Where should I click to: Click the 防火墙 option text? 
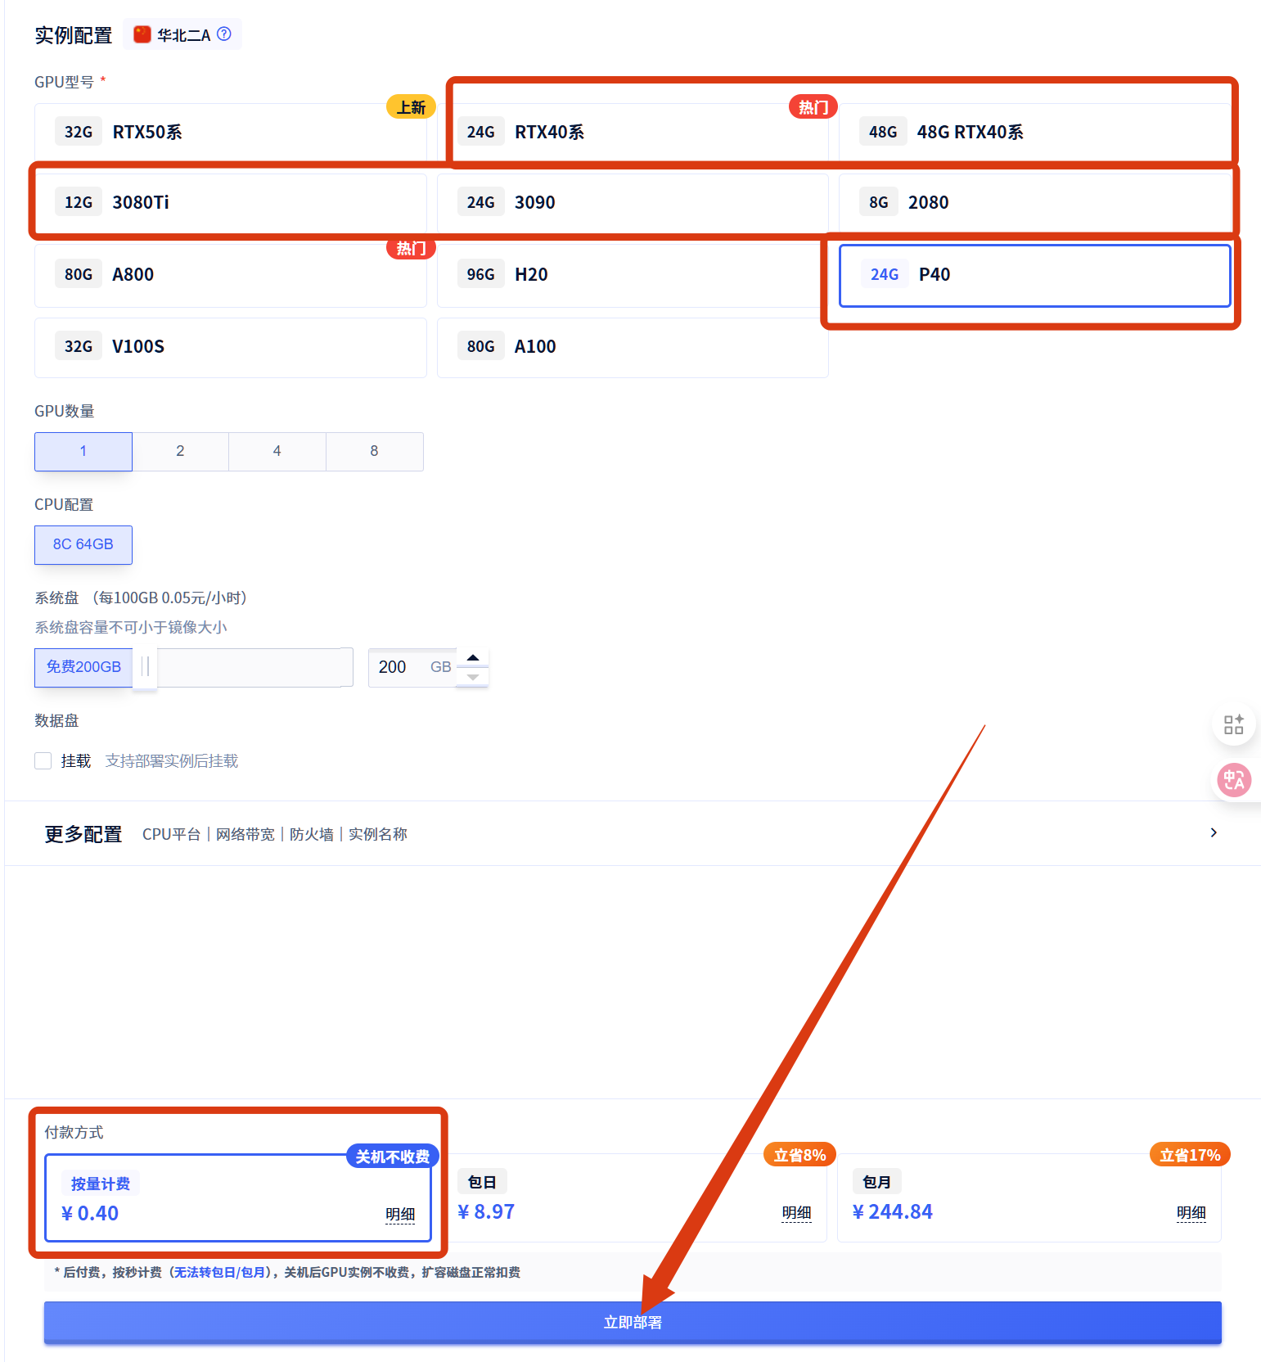tap(312, 834)
